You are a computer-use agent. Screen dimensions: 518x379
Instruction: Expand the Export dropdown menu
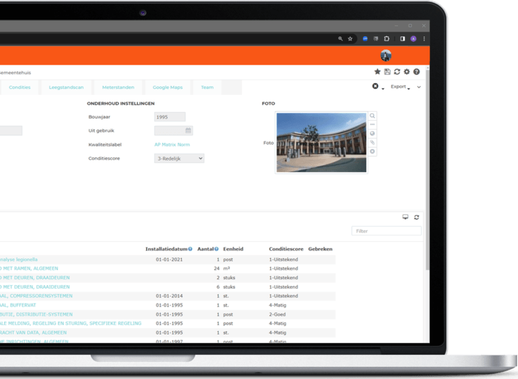click(400, 87)
